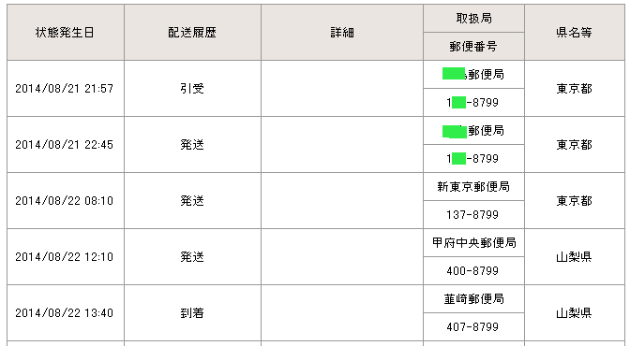
Task: Select the 詳細 column header
Action: (342, 33)
